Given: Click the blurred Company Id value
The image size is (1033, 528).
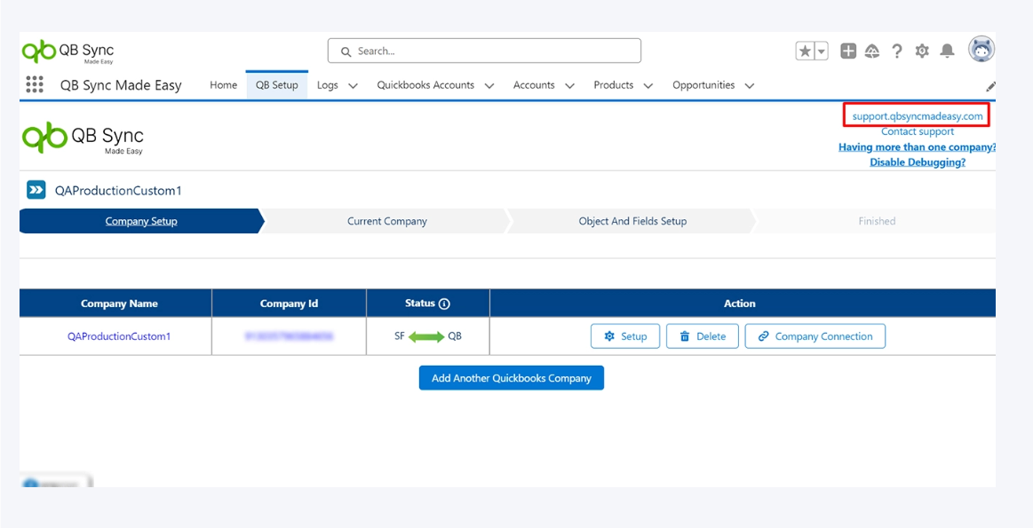Looking at the screenshot, I should 289,335.
